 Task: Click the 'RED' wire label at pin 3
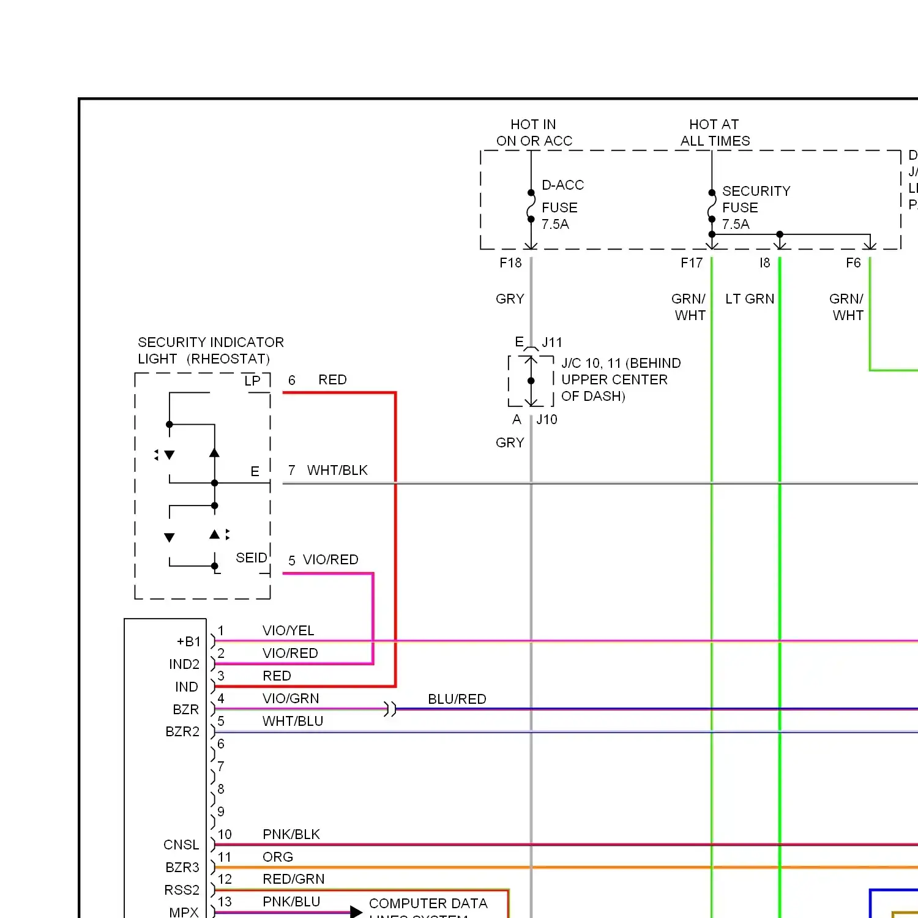click(277, 676)
